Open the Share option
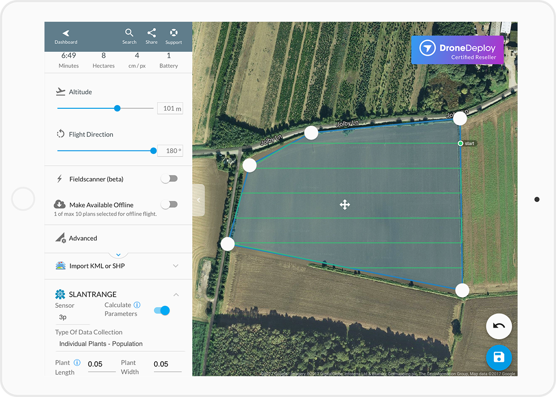Image resolution: width=556 pixels, height=397 pixels. coord(152,37)
